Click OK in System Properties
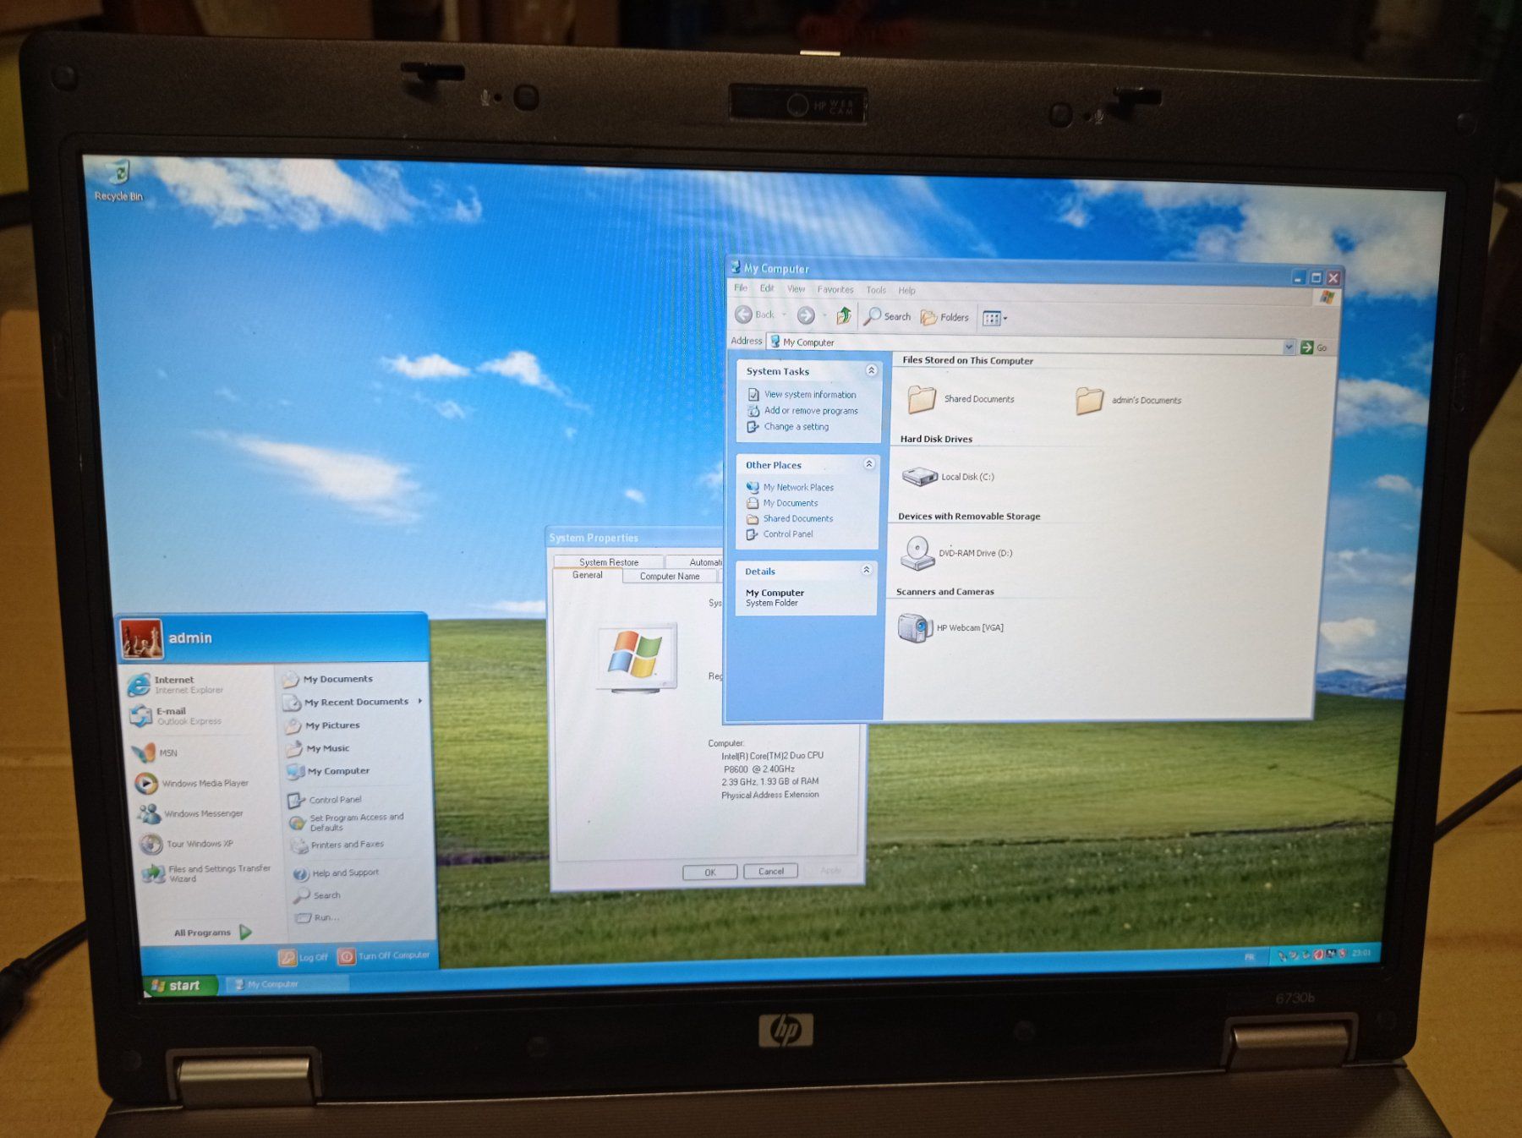This screenshot has height=1138, width=1522. click(710, 872)
